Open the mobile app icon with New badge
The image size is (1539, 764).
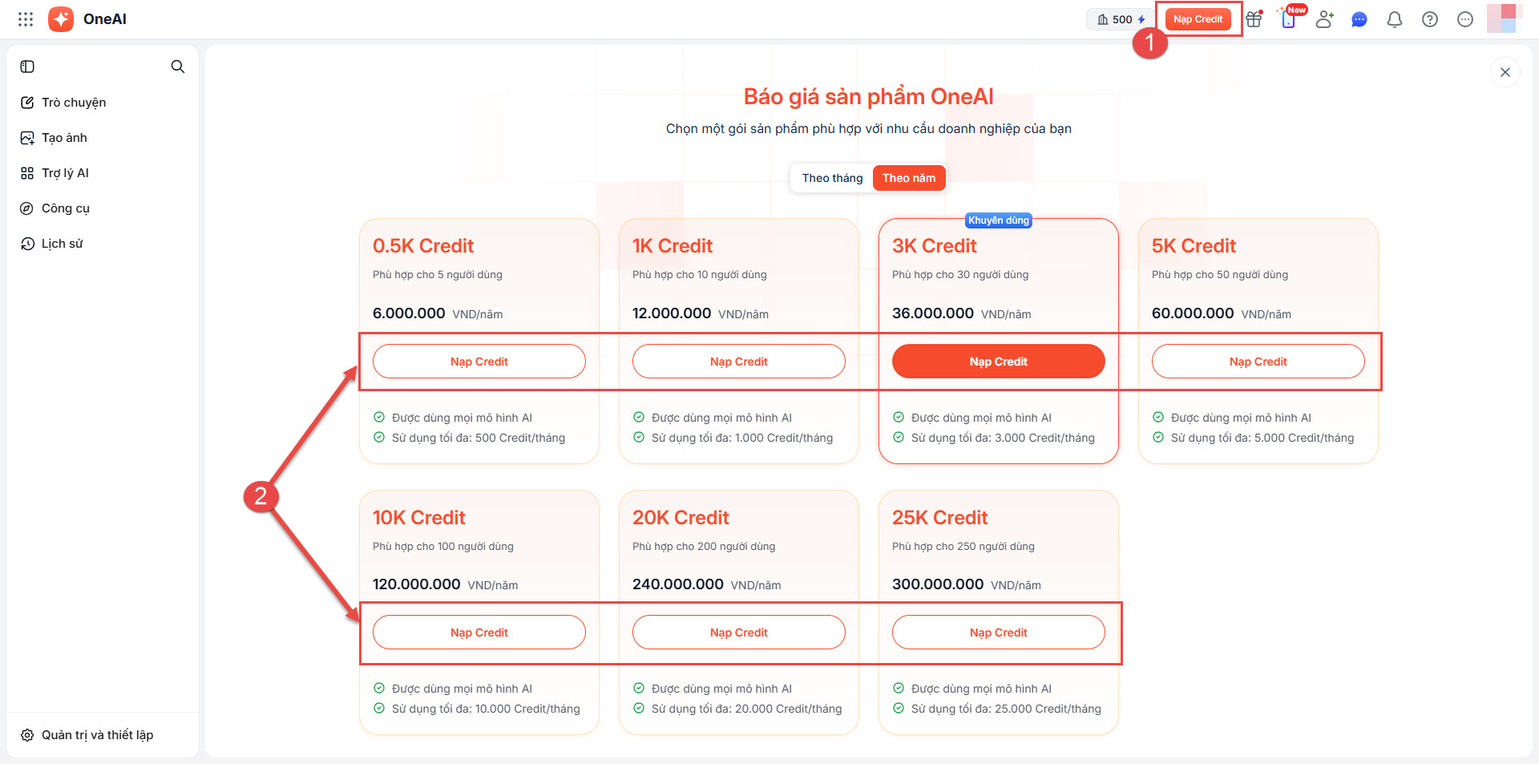pos(1289,19)
